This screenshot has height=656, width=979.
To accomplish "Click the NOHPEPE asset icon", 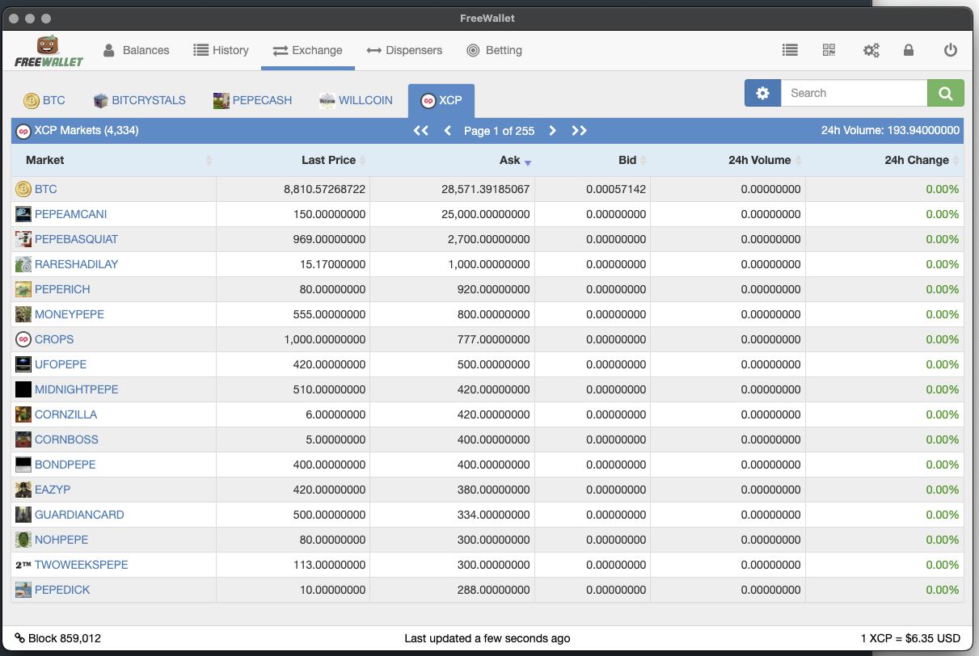I will click(x=23, y=540).
